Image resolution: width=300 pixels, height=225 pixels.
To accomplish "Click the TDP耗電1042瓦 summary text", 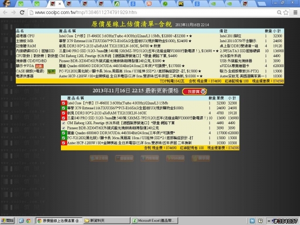I will coord(172,81).
